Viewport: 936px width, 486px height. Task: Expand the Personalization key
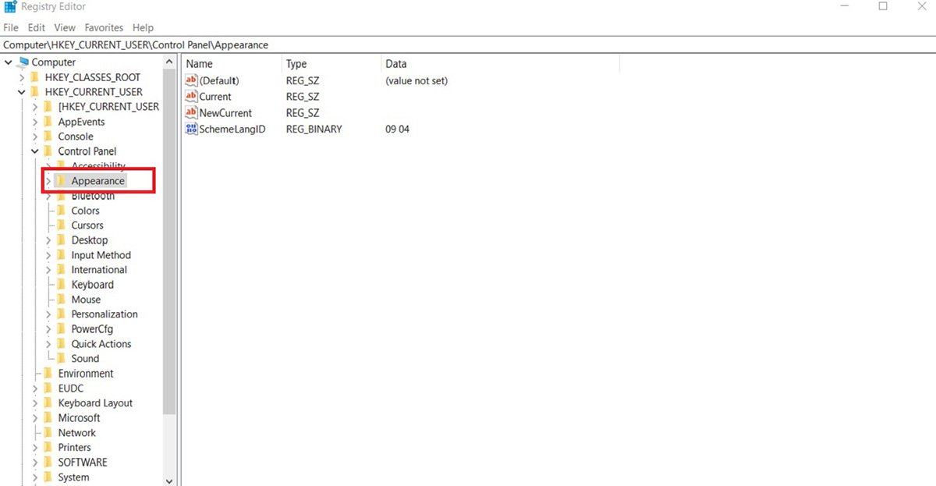click(x=47, y=314)
